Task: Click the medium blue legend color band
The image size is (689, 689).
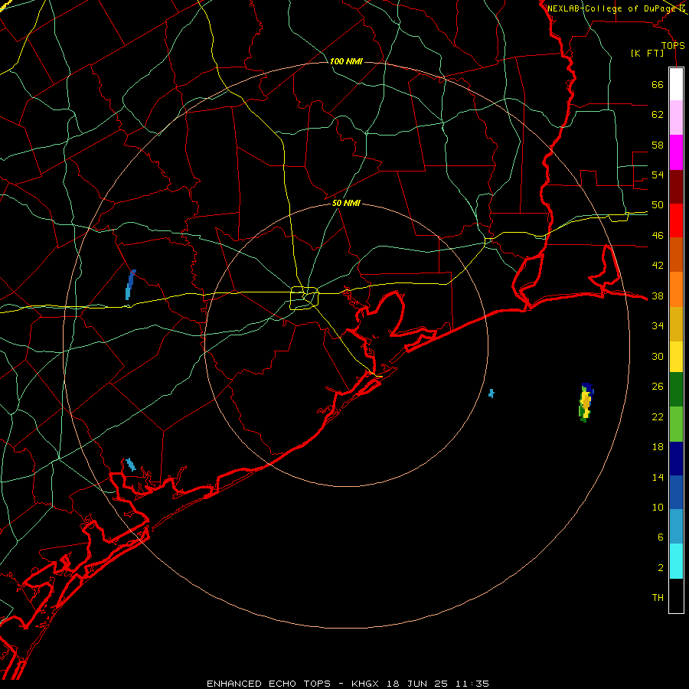Action: [x=676, y=492]
